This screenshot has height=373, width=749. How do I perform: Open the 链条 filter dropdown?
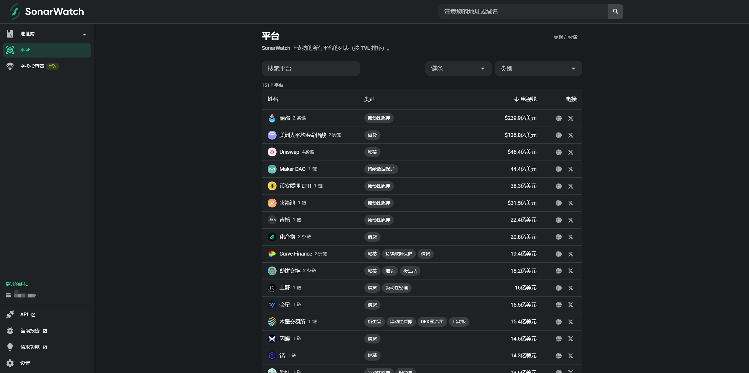point(457,68)
